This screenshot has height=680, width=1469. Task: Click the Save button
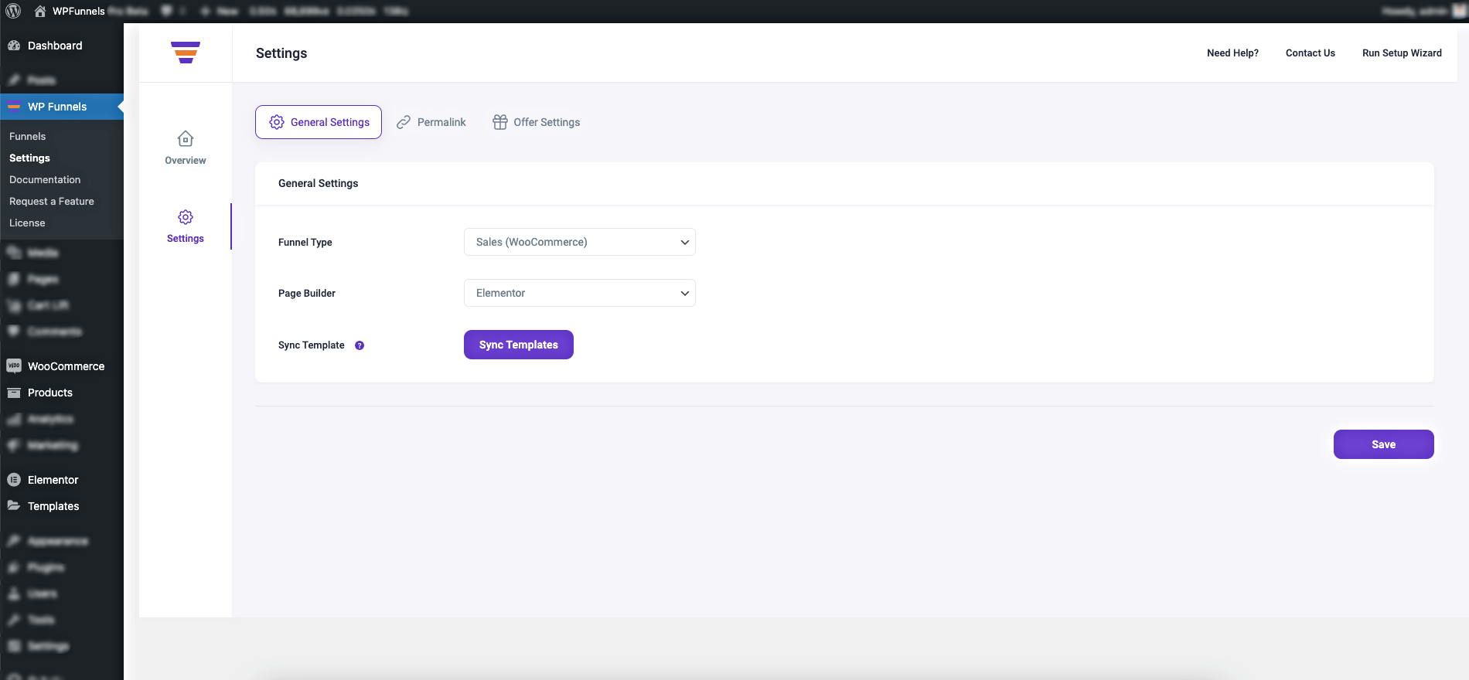pos(1384,444)
